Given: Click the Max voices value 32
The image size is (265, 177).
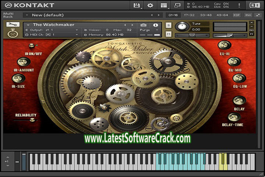Looking at the screenshot, I should point(129,30).
